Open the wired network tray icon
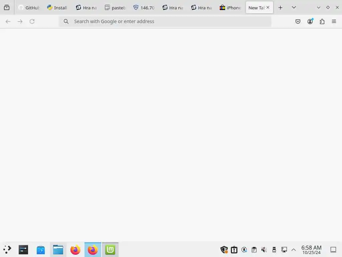 [x=284, y=249]
